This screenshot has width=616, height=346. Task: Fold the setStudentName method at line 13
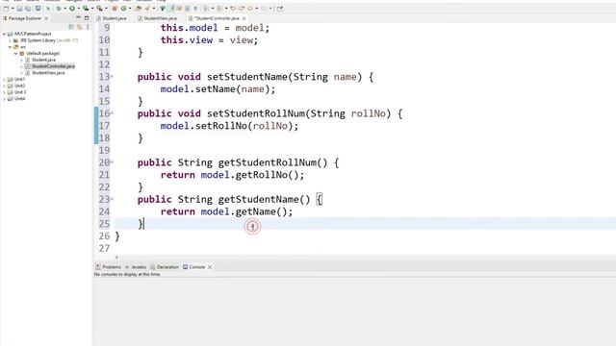click(x=112, y=77)
